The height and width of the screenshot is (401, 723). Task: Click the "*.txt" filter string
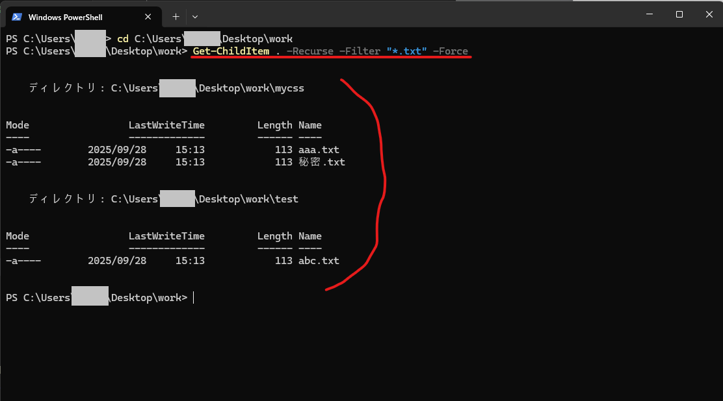(x=407, y=51)
